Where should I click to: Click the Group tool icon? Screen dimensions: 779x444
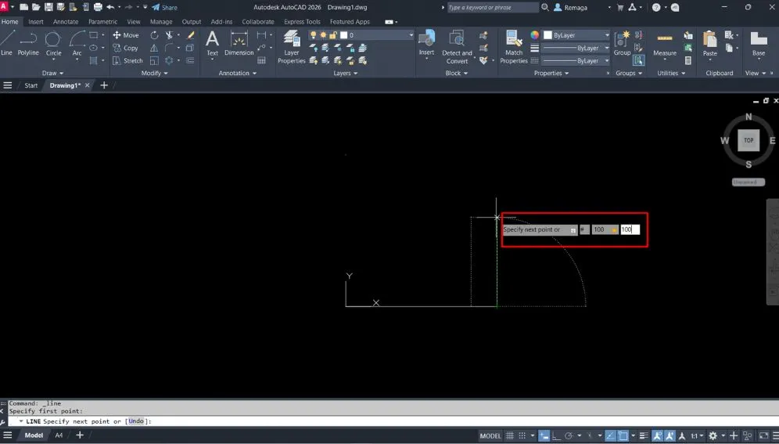click(622, 43)
